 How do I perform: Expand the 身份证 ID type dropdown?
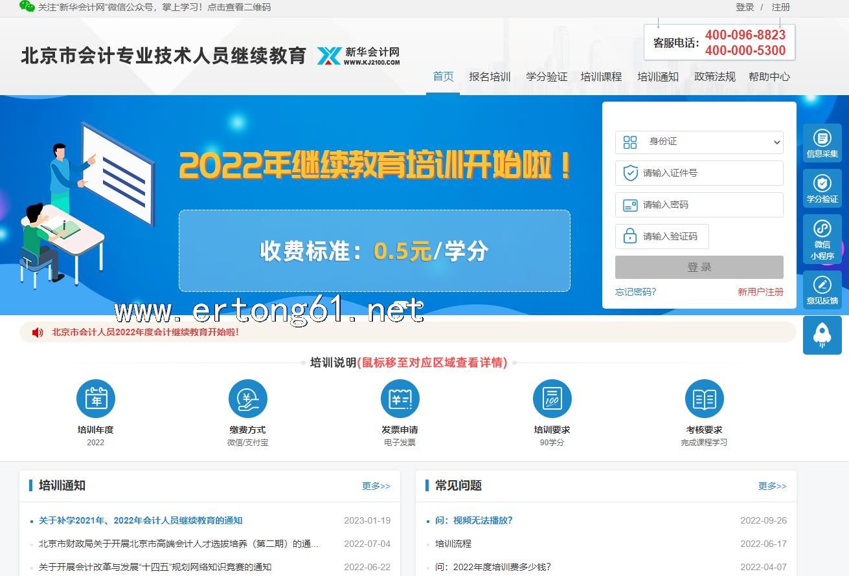pos(699,142)
